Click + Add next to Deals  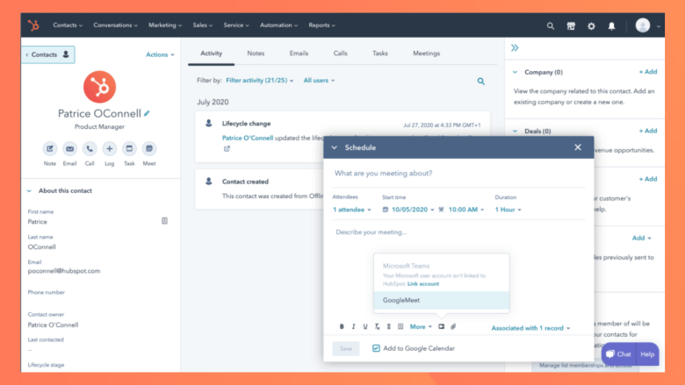tap(648, 131)
